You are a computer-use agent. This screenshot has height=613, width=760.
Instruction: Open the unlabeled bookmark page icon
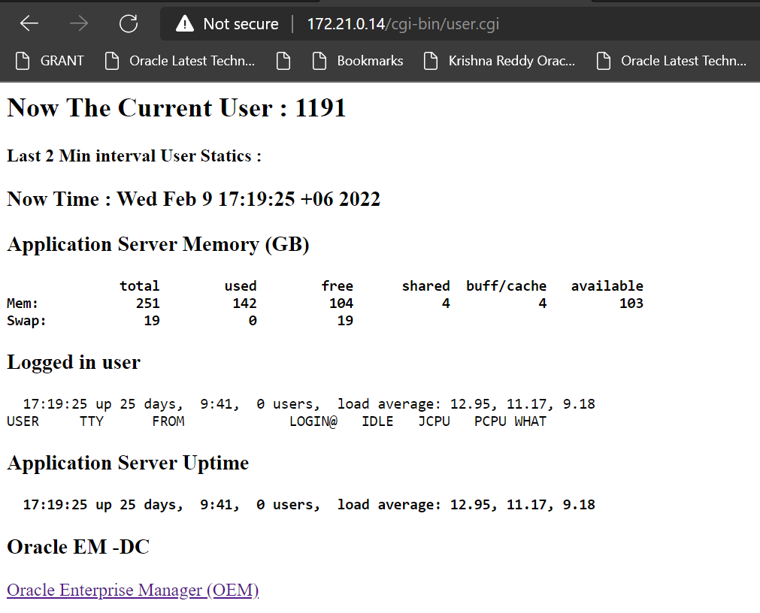(283, 61)
